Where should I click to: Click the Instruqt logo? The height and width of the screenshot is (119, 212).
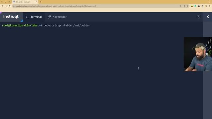tap(11, 17)
